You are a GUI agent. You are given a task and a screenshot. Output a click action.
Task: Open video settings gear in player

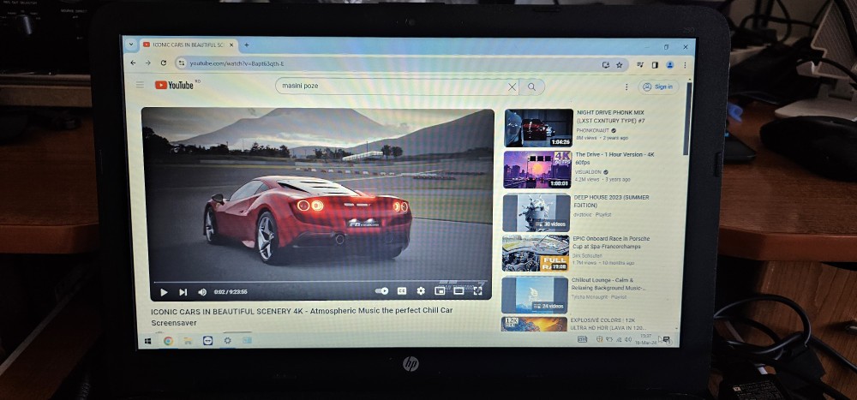click(421, 290)
